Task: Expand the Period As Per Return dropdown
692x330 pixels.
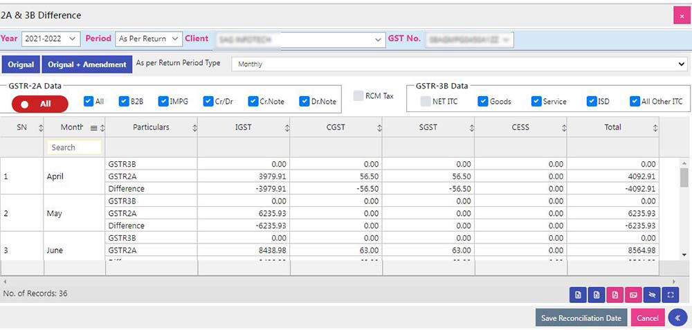Action: coord(148,39)
